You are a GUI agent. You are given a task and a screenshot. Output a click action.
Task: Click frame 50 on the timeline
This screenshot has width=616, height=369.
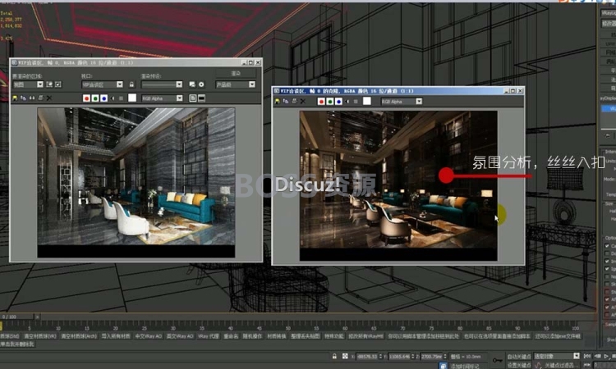pyautogui.click(x=288, y=326)
